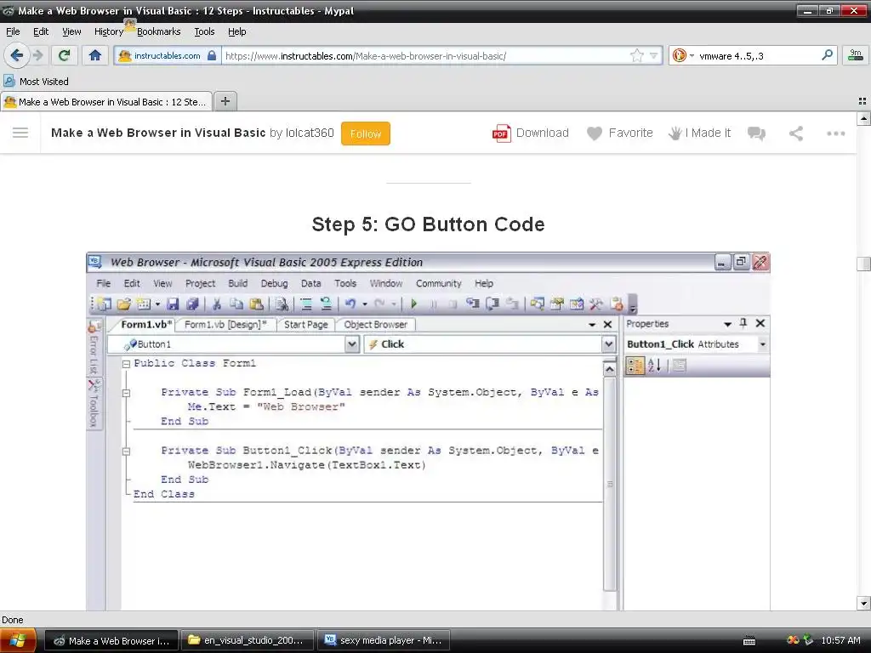Click the DuckDuckGo search engine icon
This screenshot has height=653, width=871.
(679, 55)
